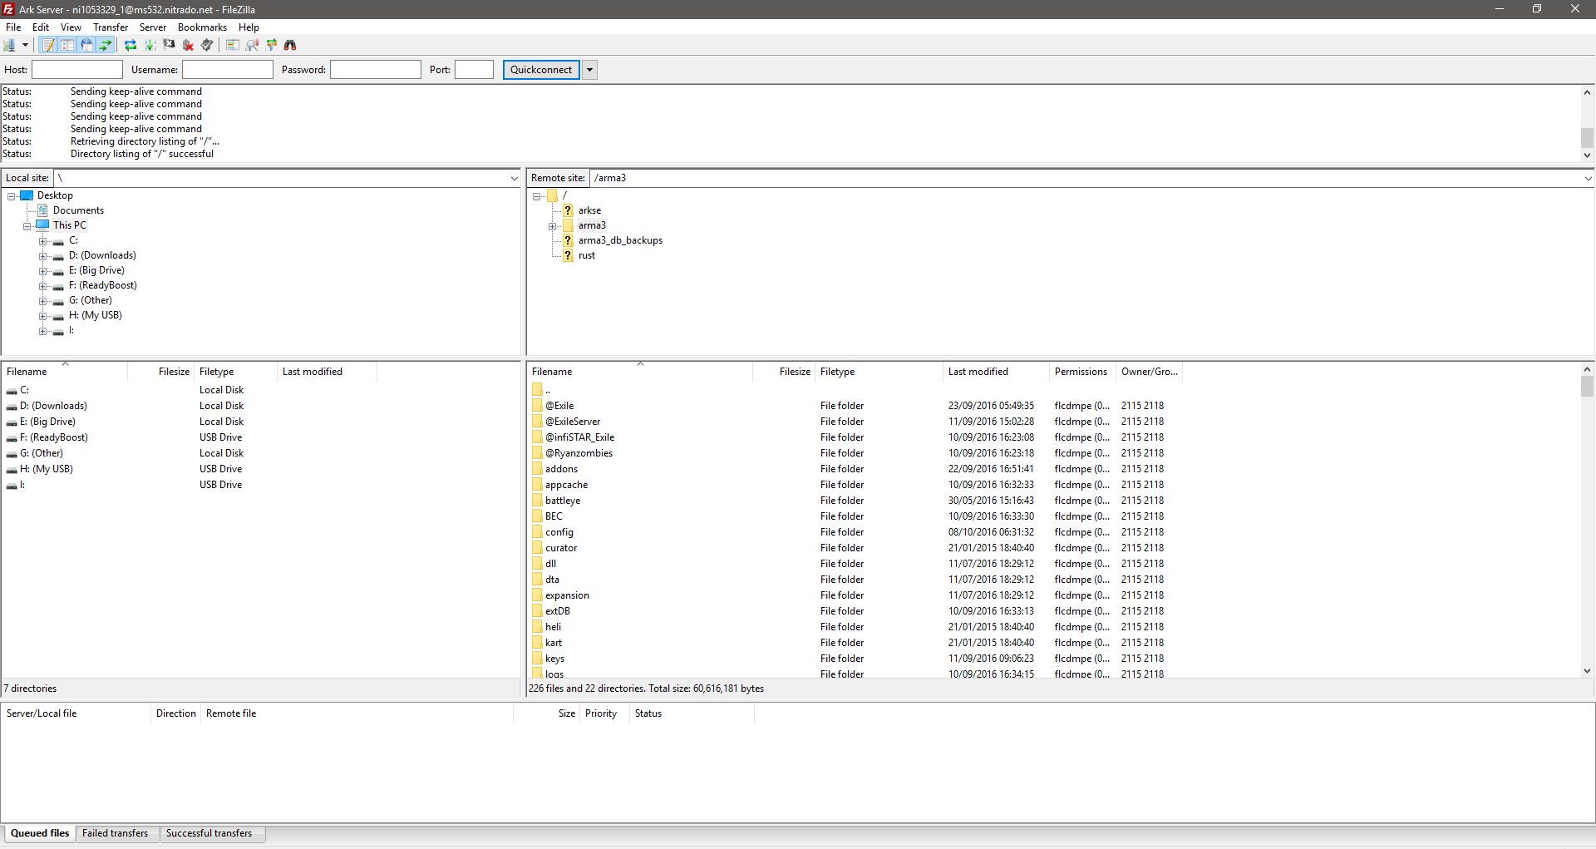Focus the Port input field
1596x849 pixels.
click(475, 70)
